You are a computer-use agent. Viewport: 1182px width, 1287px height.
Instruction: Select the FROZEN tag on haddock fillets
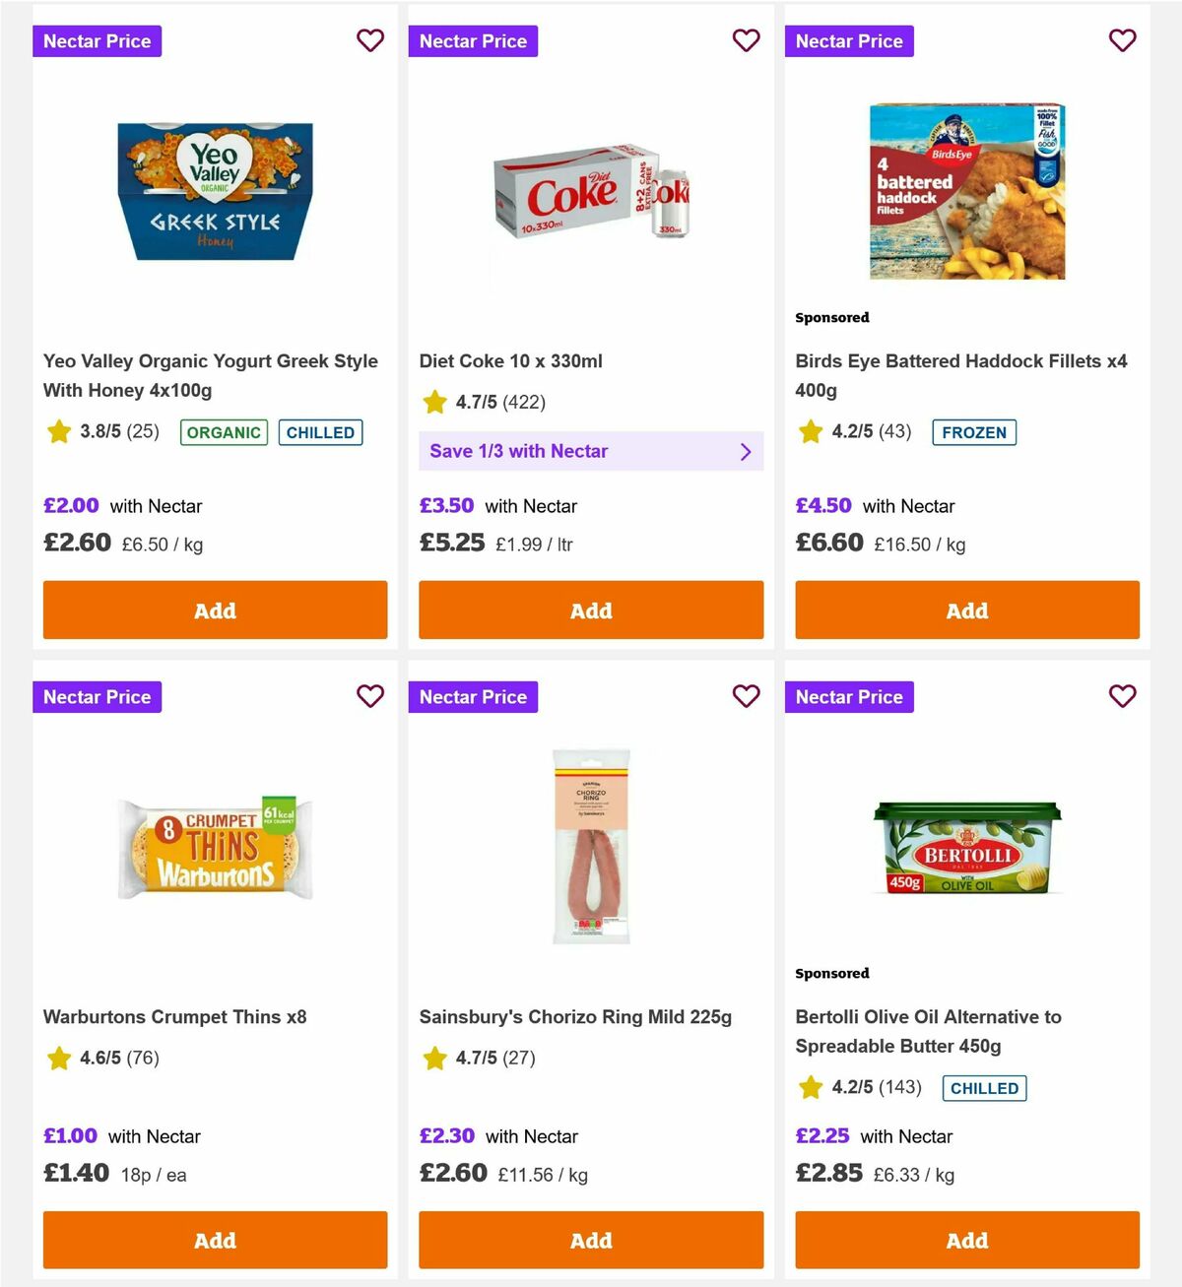(x=974, y=432)
